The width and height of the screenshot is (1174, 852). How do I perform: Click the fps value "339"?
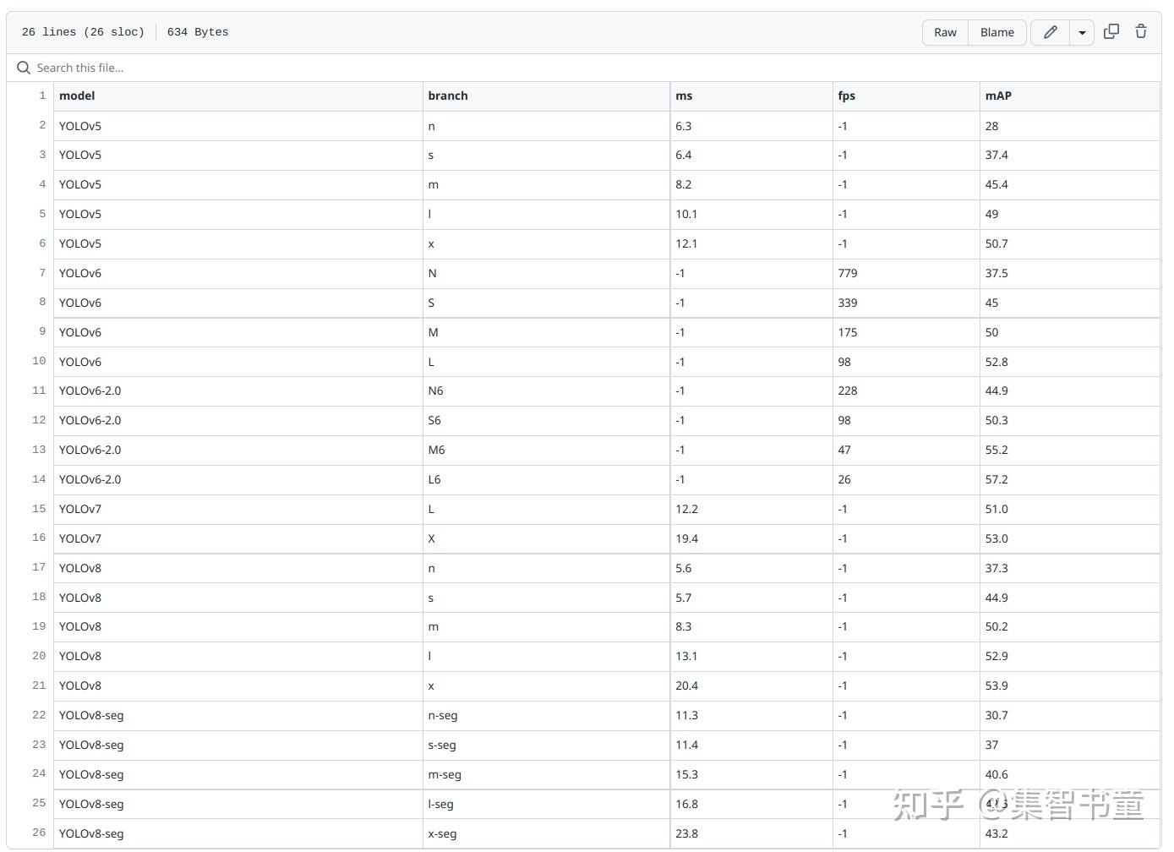(x=848, y=303)
